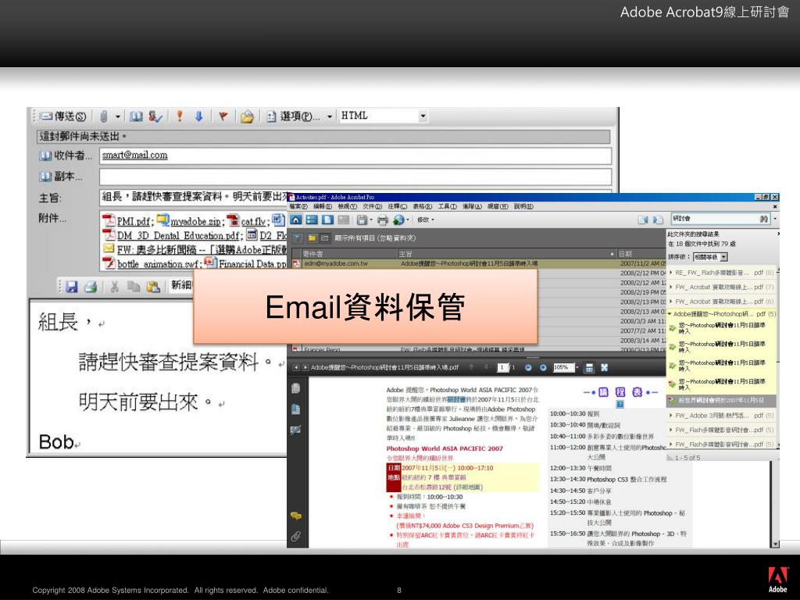Click the check names icon in the email toolbar

pos(155,116)
